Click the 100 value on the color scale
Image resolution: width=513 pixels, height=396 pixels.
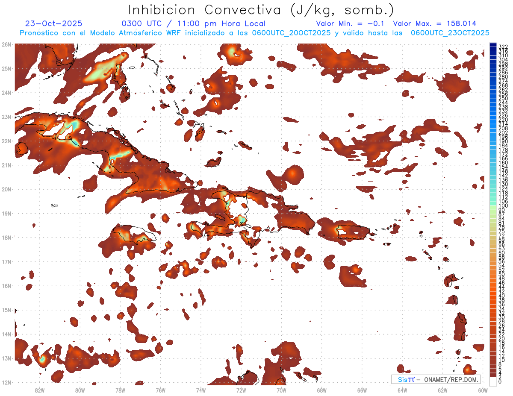503,206
